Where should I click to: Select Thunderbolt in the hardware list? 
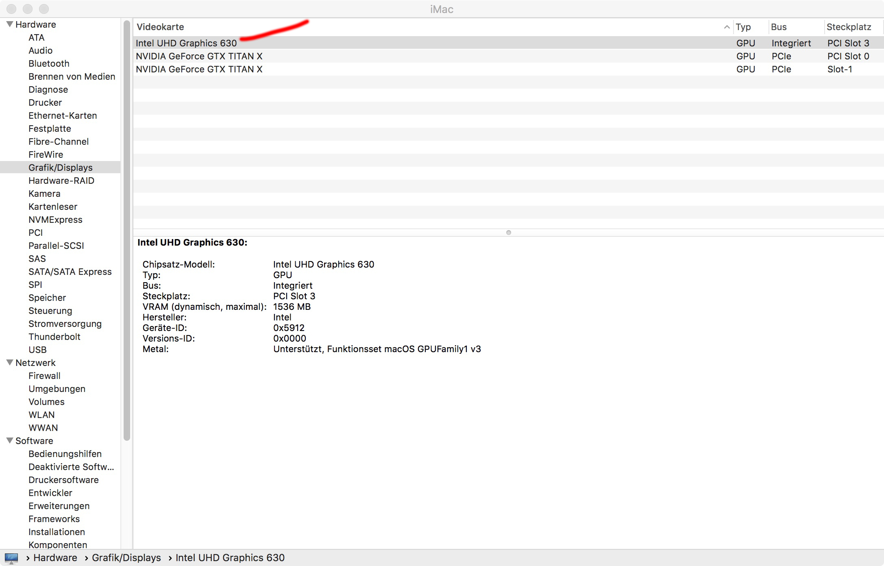pos(54,337)
